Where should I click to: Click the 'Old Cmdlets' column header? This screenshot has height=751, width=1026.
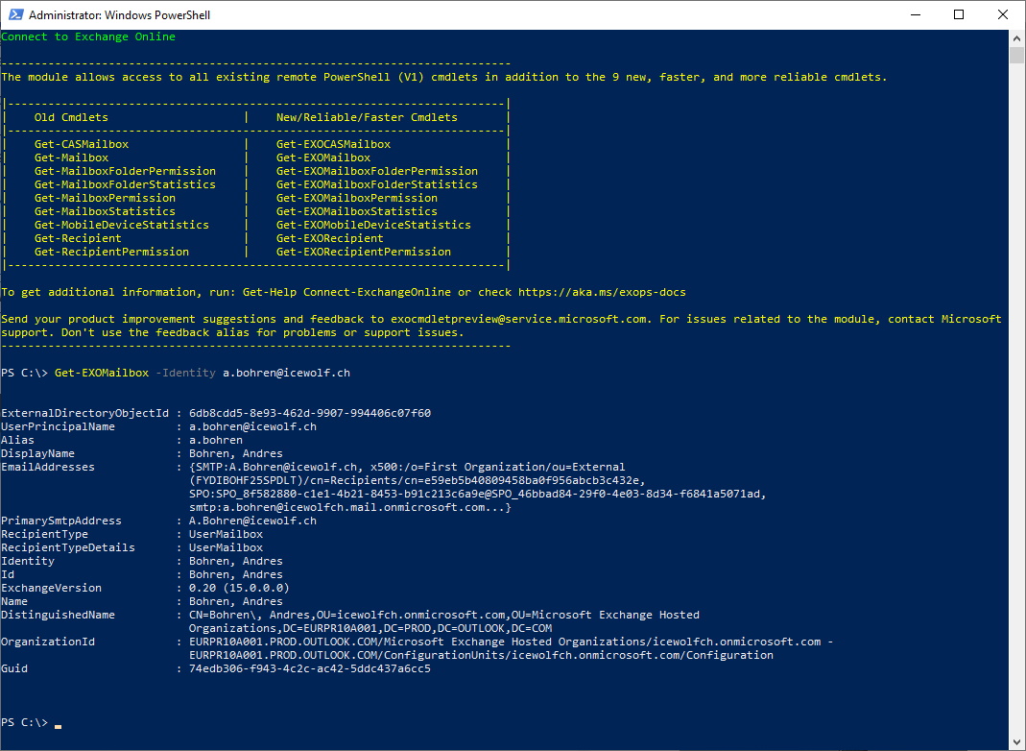point(71,117)
